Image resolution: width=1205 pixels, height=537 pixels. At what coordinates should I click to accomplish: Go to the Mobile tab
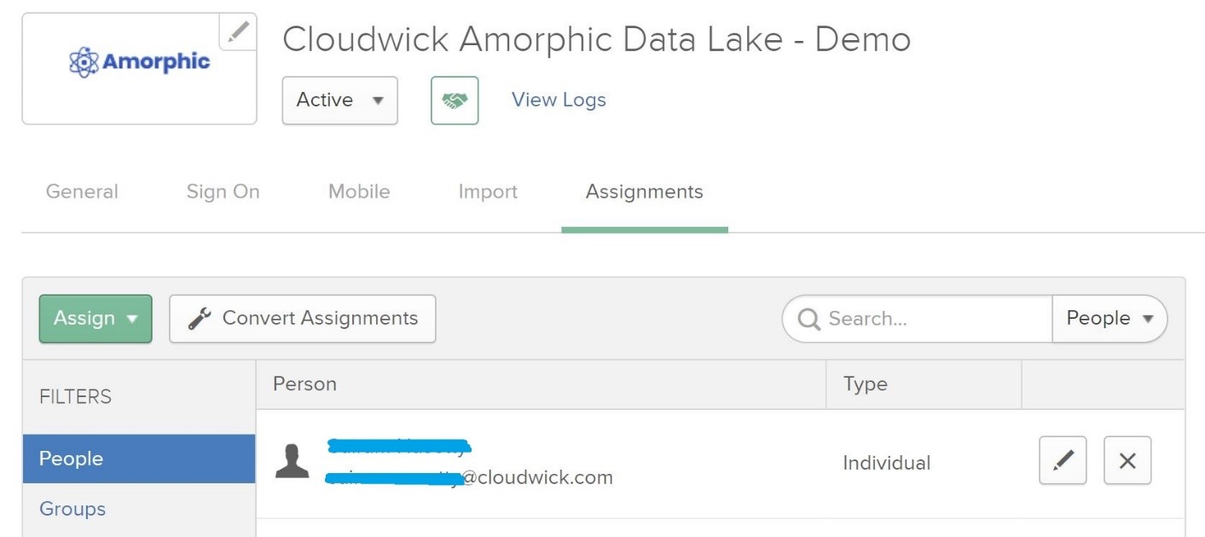(359, 192)
